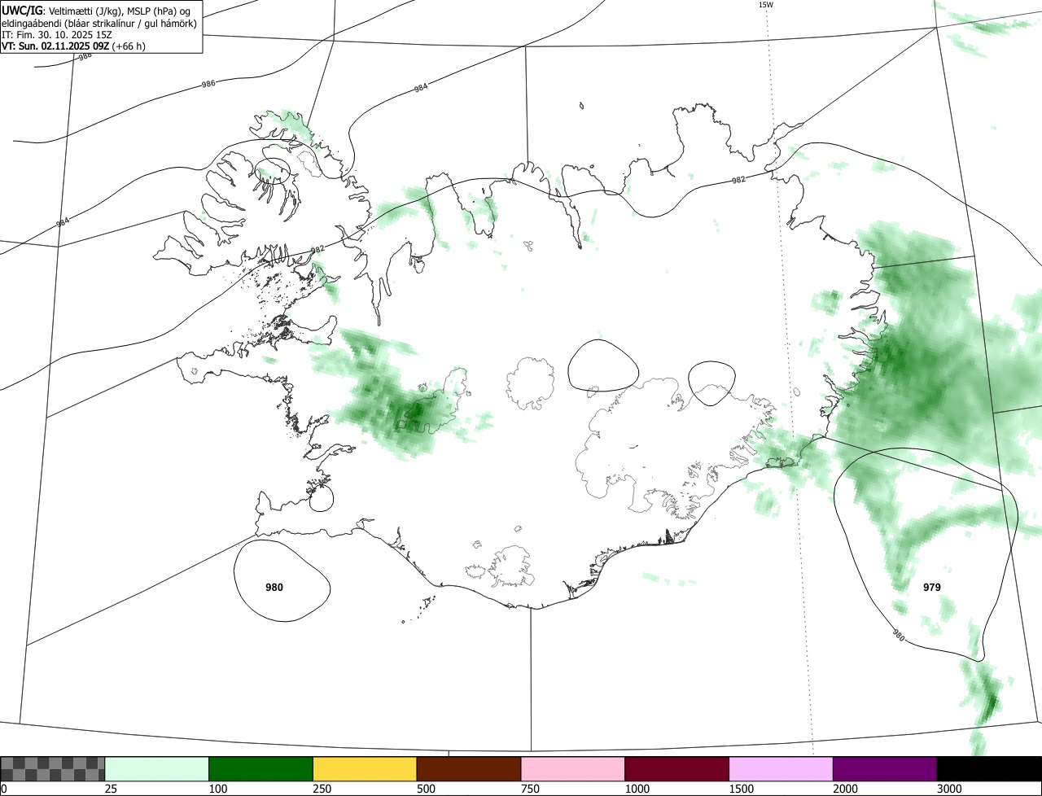Click the small 980 label on southeast isobar
Screen dimensions: 1042x796
(897, 634)
